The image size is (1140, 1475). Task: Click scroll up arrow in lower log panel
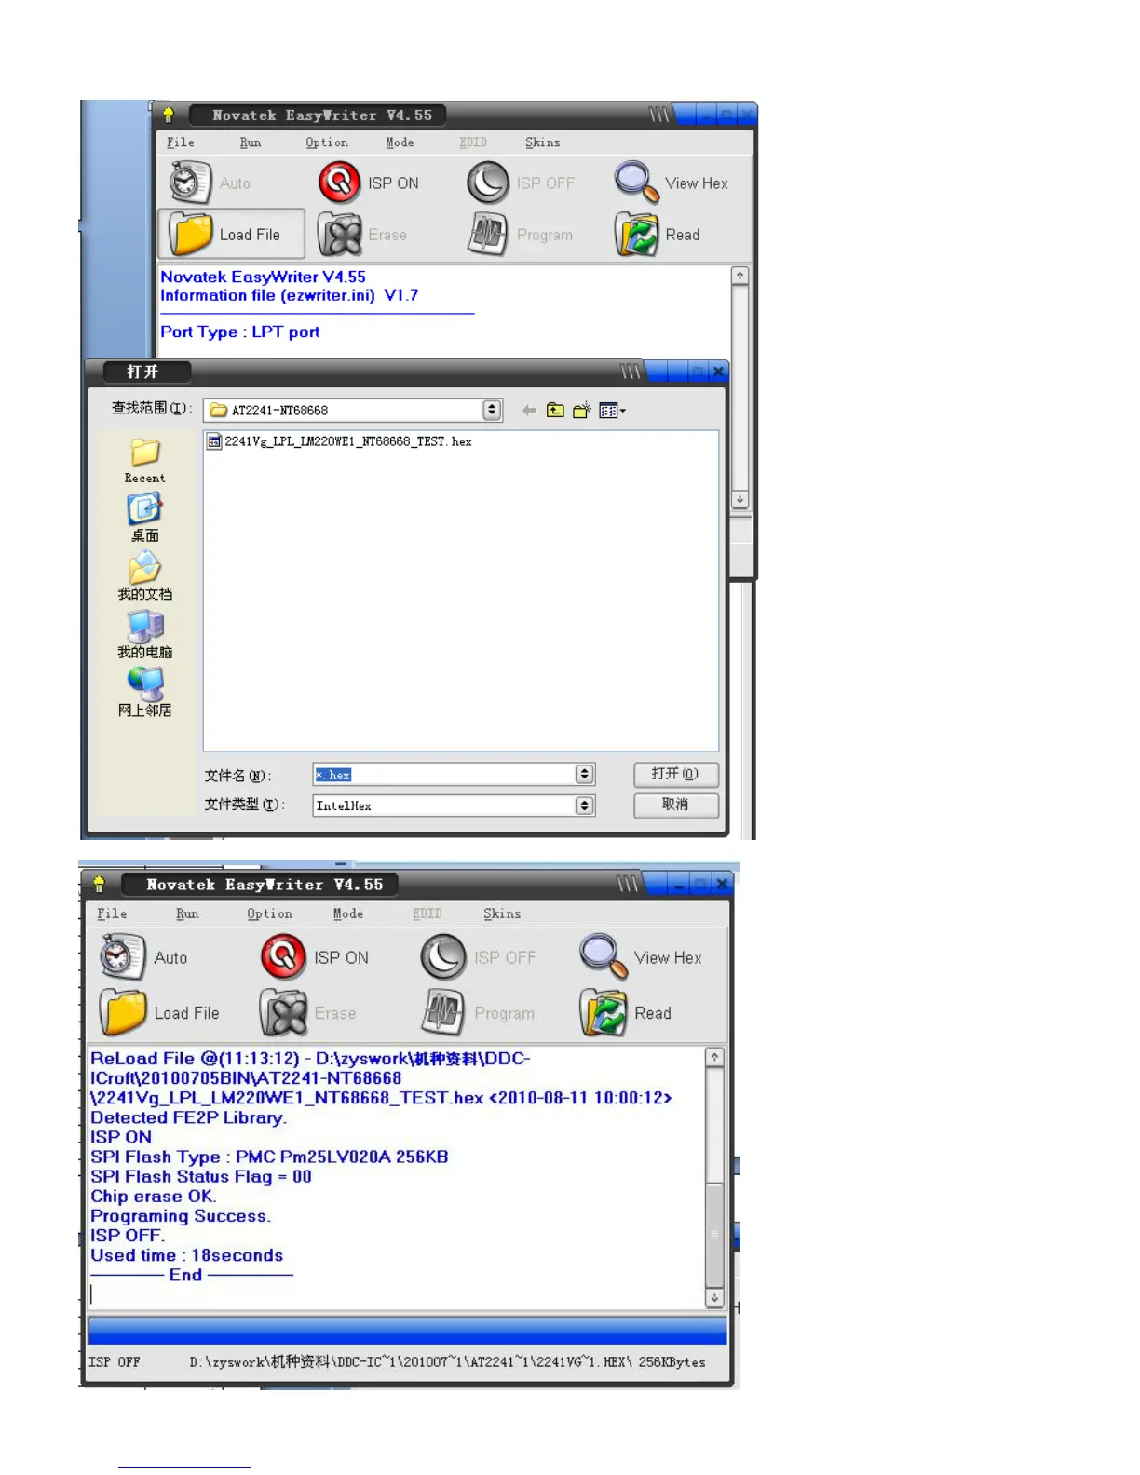pyautogui.click(x=714, y=1057)
